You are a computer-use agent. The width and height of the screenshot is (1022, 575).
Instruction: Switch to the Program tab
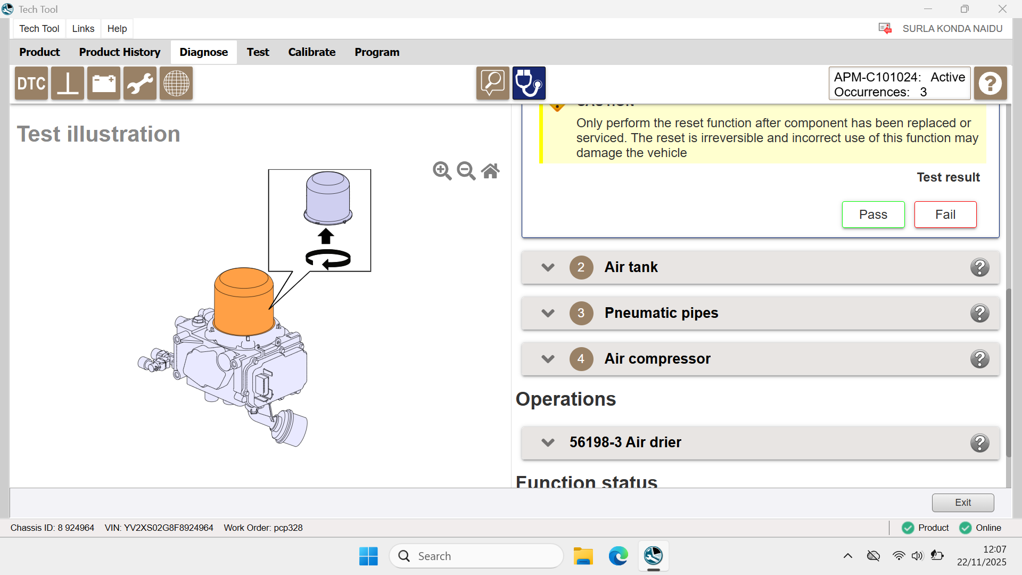(x=377, y=52)
